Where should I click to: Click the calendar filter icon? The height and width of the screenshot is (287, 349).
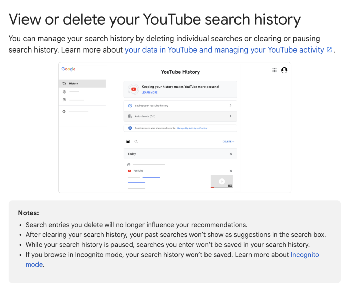128,141
